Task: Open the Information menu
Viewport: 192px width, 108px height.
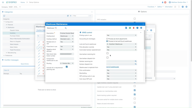Action: coord(169,7)
